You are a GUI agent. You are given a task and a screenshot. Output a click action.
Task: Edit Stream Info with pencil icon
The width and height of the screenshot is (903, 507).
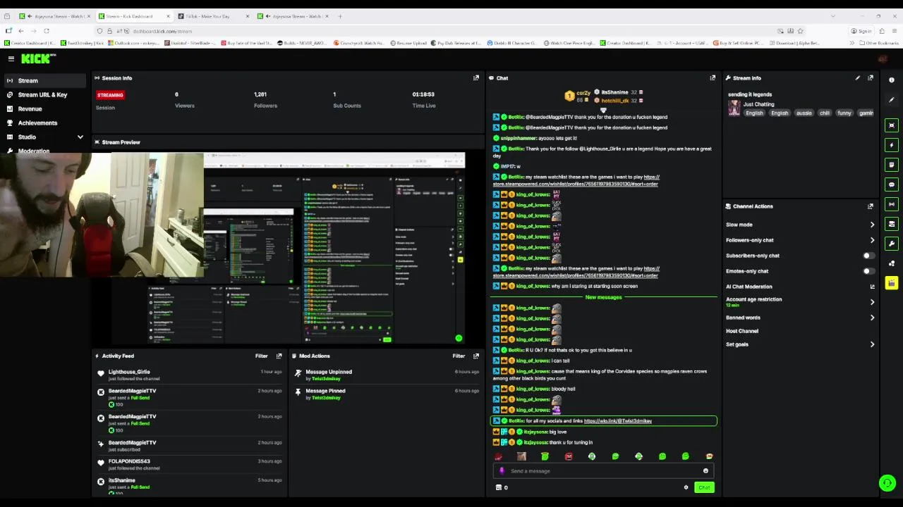point(858,78)
